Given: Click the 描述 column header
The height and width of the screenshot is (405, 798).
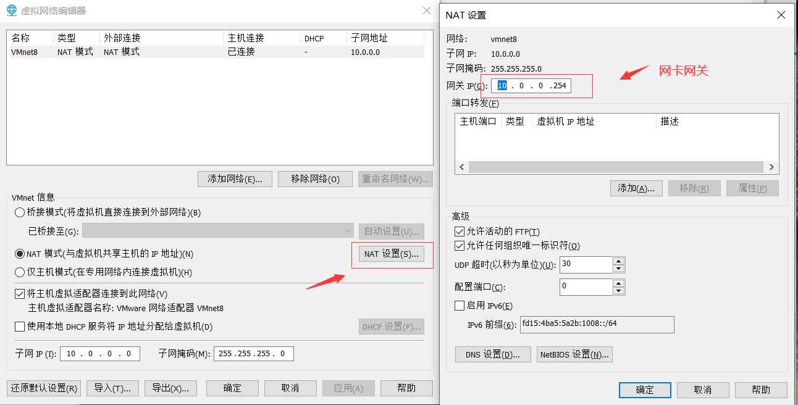Looking at the screenshot, I should tap(717, 121).
